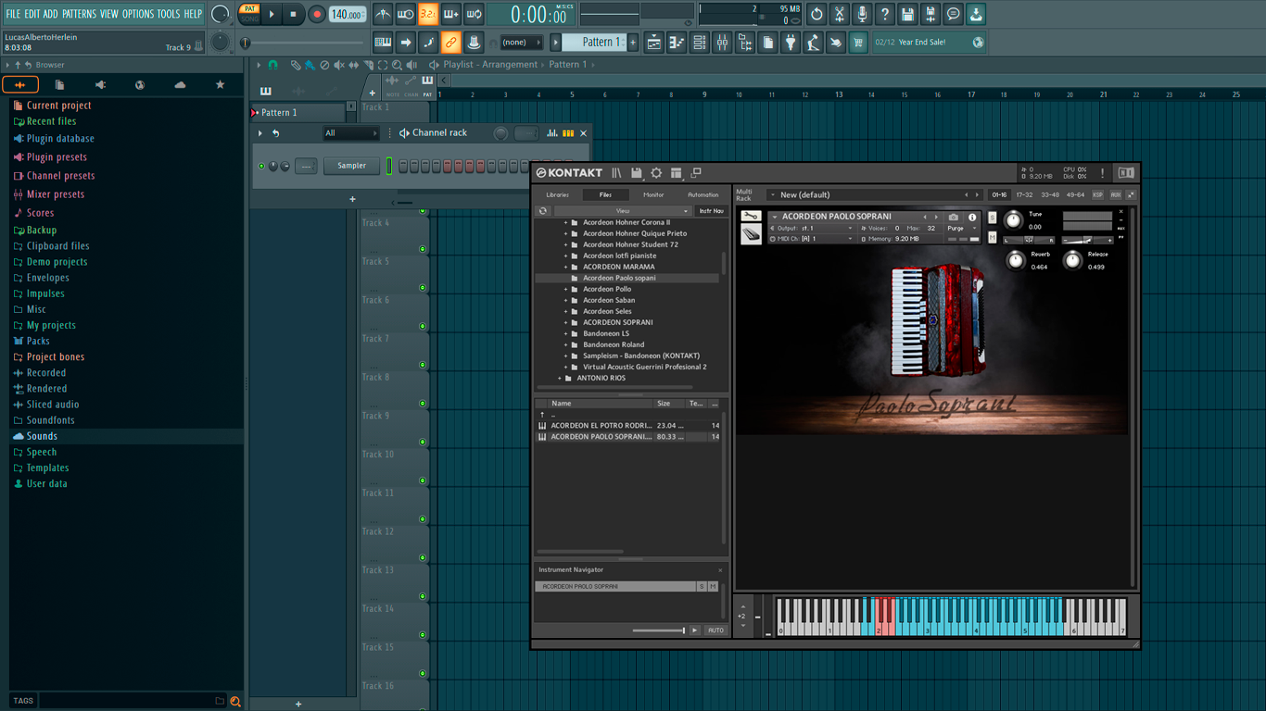Open the TOOLS menu
Image resolution: width=1266 pixels, height=711 pixels.
[x=169, y=14]
